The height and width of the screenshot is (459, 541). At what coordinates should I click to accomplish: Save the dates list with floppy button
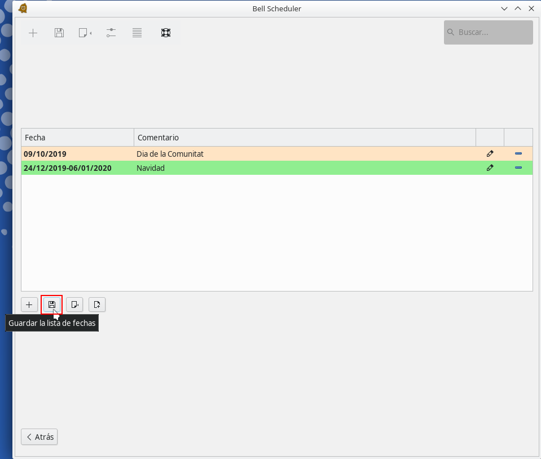pos(52,304)
